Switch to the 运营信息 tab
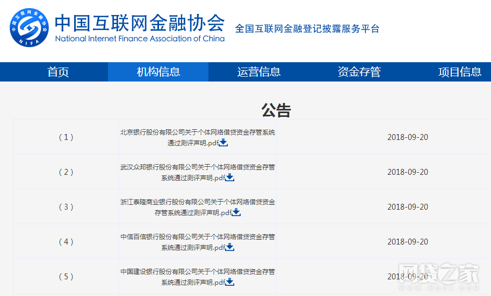491x296 pixels. (258, 72)
